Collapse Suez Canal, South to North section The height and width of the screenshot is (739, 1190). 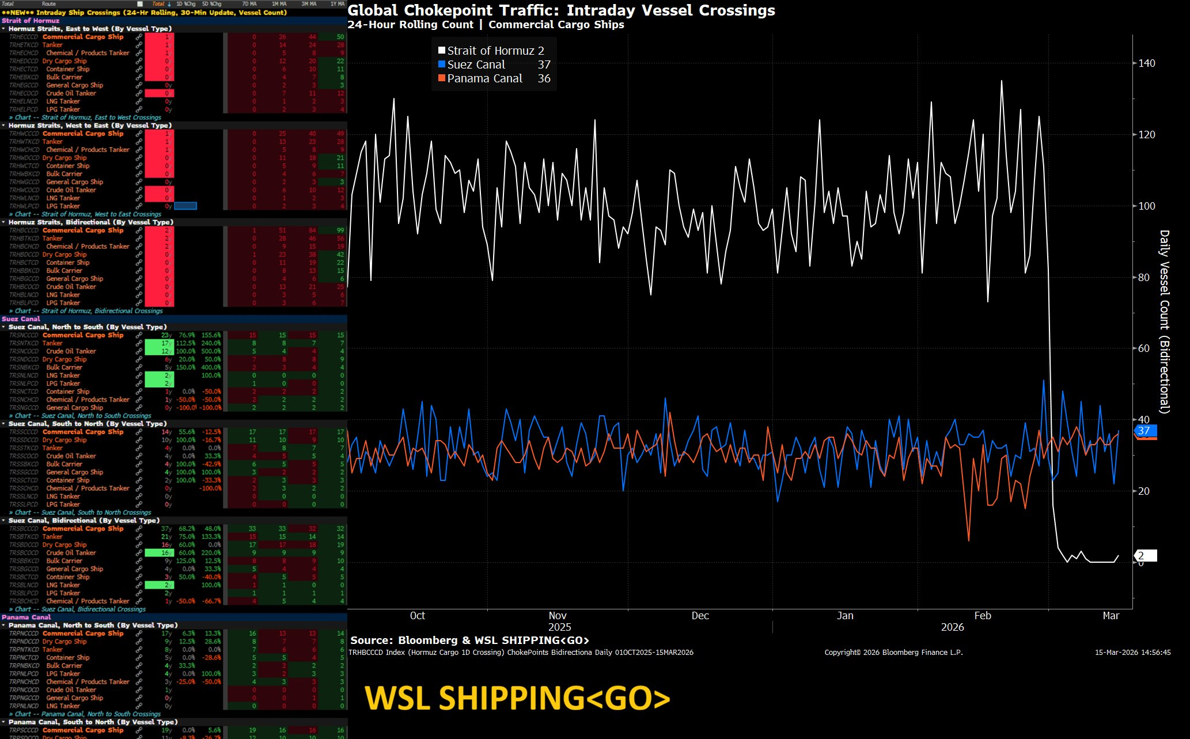click(x=4, y=424)
